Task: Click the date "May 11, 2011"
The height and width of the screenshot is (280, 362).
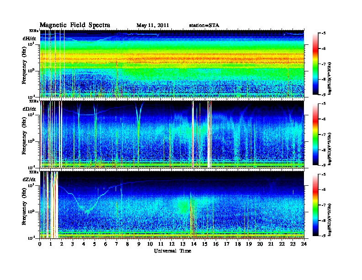Action: (x=153, y=26)
